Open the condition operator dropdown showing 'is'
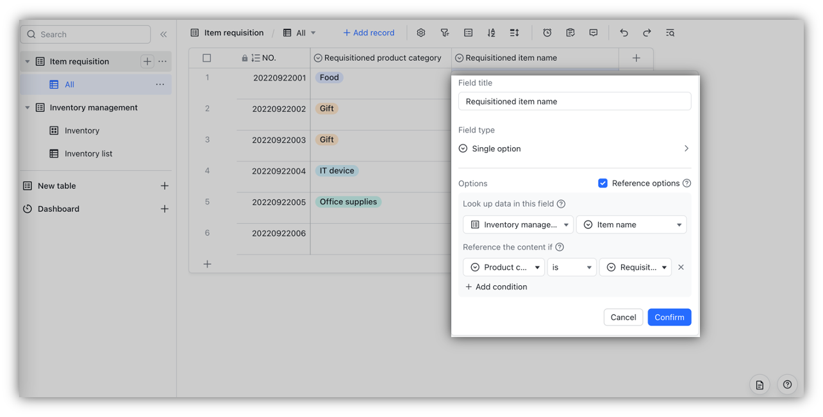This screenshot has width=823, height=417. (572, 267)
